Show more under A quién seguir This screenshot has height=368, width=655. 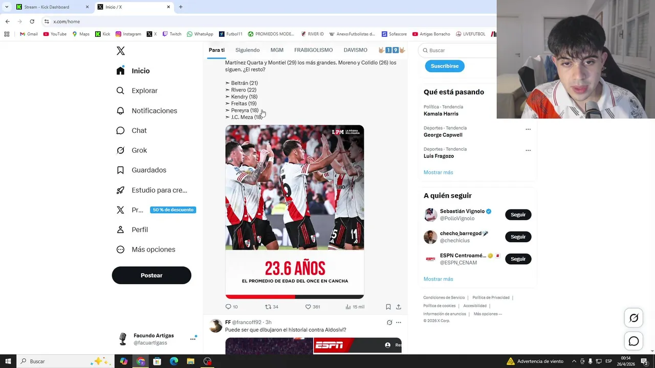(x=438, y=279)
